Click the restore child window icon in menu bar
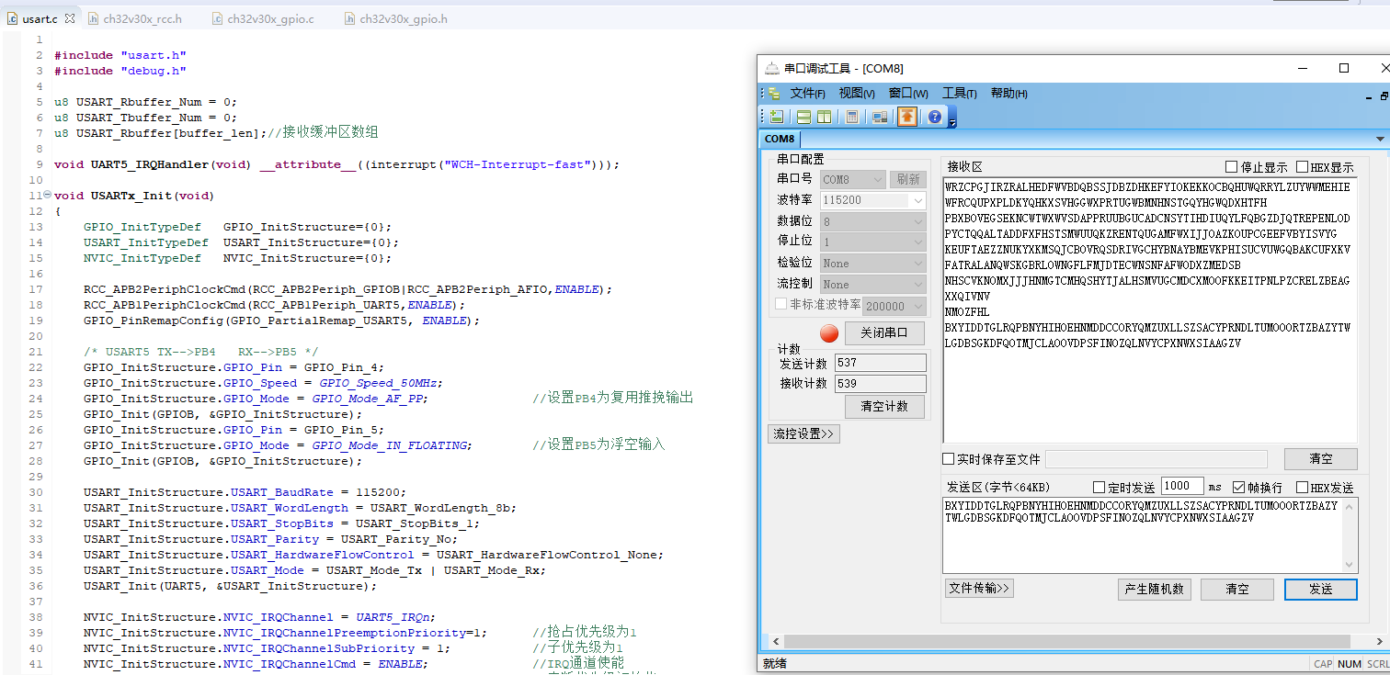This screenshot has height=675, width=1390. [1384, 95]
